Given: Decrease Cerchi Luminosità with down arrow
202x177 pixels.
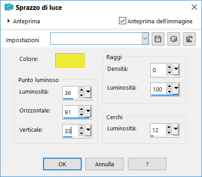Looking at the screenshot, I should [169, 133].
